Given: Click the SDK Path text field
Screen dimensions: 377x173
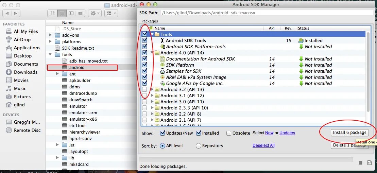Looking at the screenshot, I should (x=267, y=13).
